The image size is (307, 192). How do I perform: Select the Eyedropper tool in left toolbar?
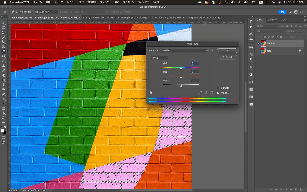(x=4, y=51)
